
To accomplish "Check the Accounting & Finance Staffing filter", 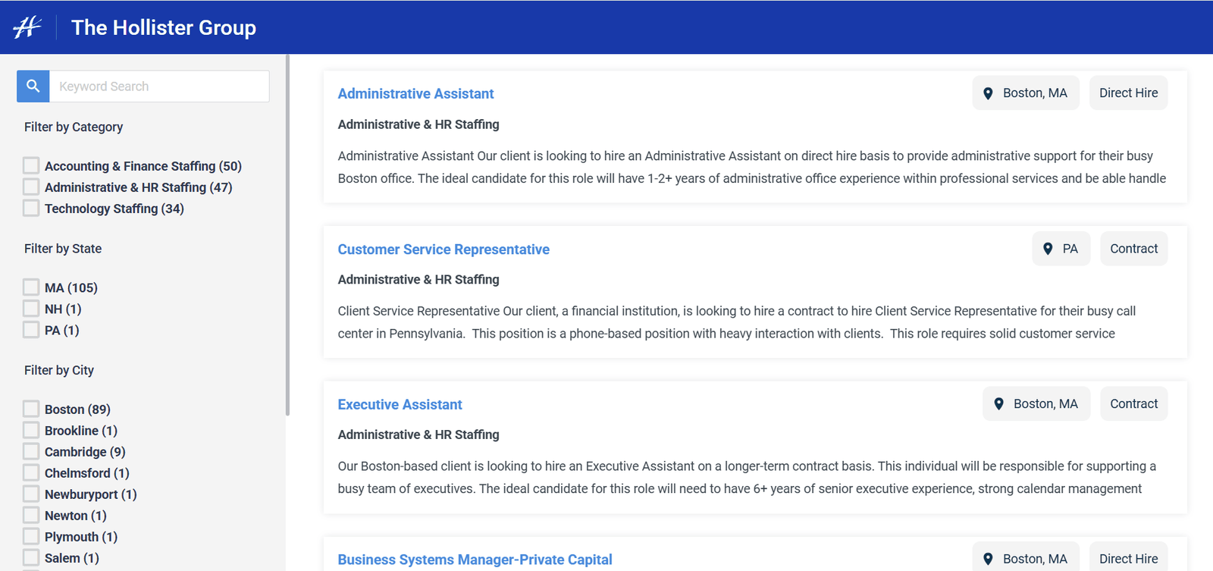I will pyautogui.click(x=31, y=165).
